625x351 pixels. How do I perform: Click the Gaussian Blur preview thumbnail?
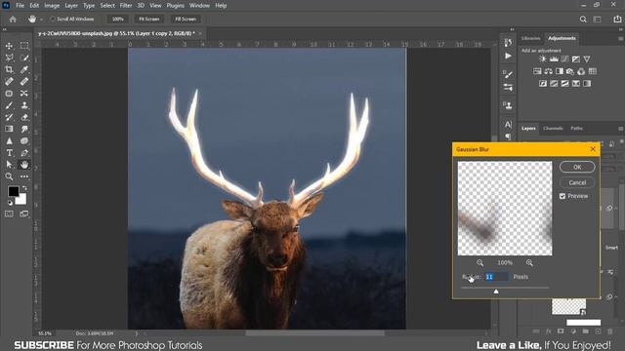[x=505, y=208]
